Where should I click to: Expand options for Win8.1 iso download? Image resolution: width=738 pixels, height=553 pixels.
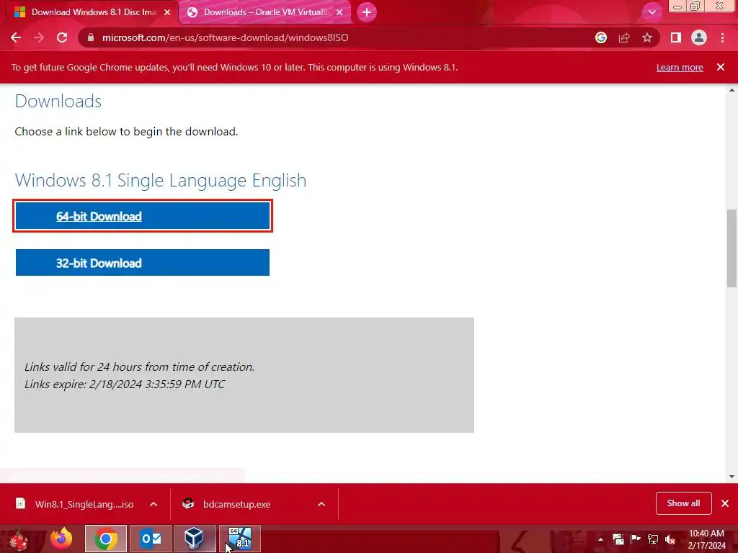[x=154, y=504]
